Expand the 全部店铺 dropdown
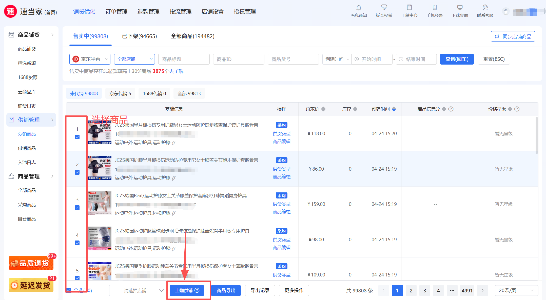The image size is (546, 300). [134, 59]
